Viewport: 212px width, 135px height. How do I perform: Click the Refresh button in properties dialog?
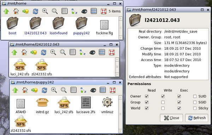tap(196, 118)
